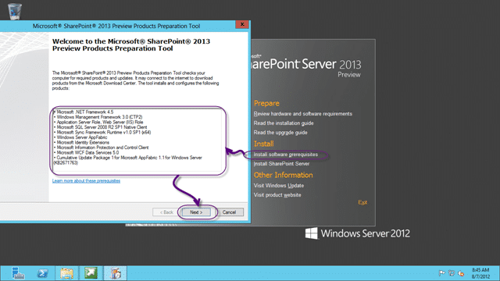Click the volume tray icon
Screen dimensions: 500x281
[x=461, y=273]
